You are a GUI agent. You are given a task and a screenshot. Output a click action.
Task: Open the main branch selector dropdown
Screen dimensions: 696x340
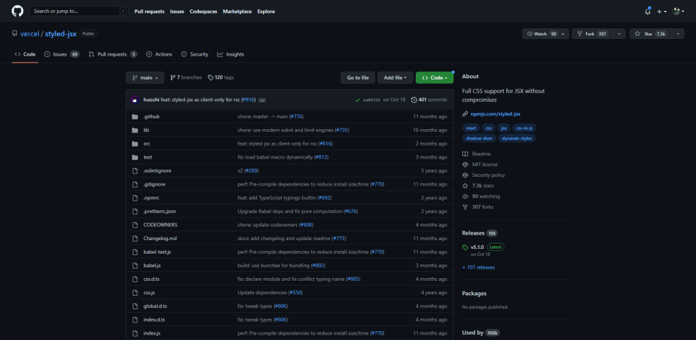click(145, 78)
